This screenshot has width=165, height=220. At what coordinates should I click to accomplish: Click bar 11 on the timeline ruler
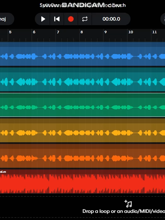[154, 32]
